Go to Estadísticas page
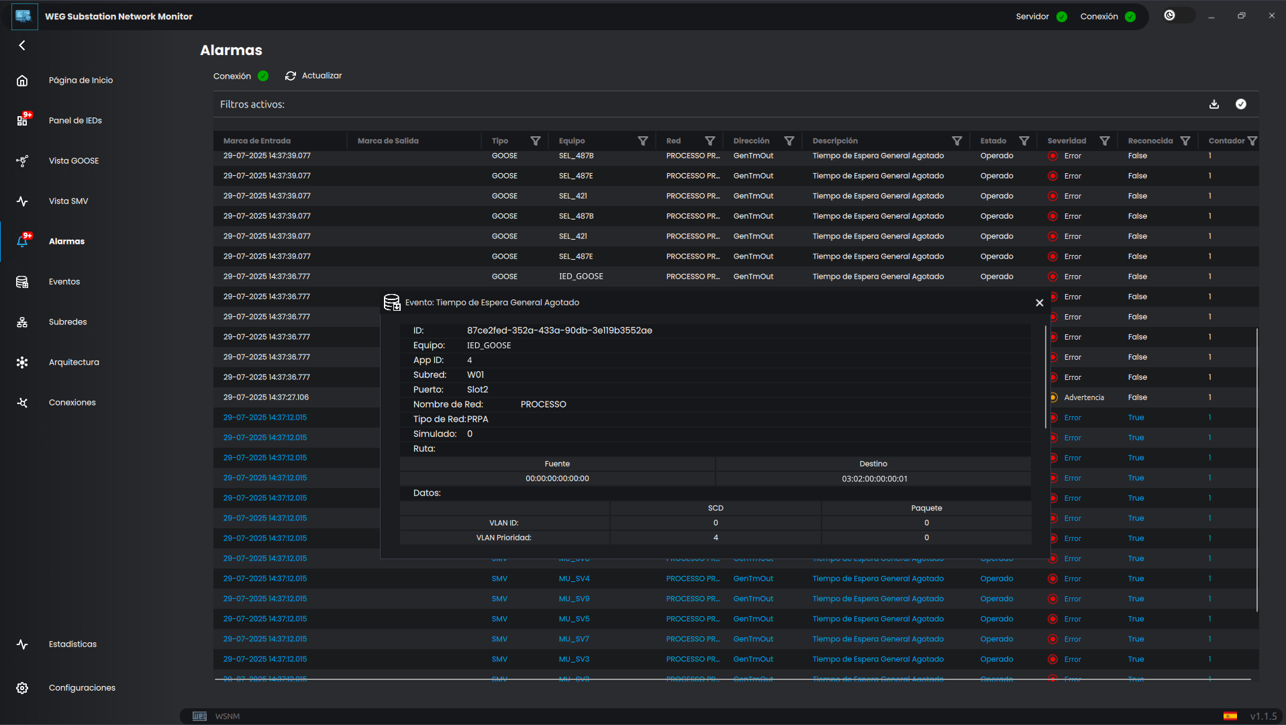 pos(72,644)
